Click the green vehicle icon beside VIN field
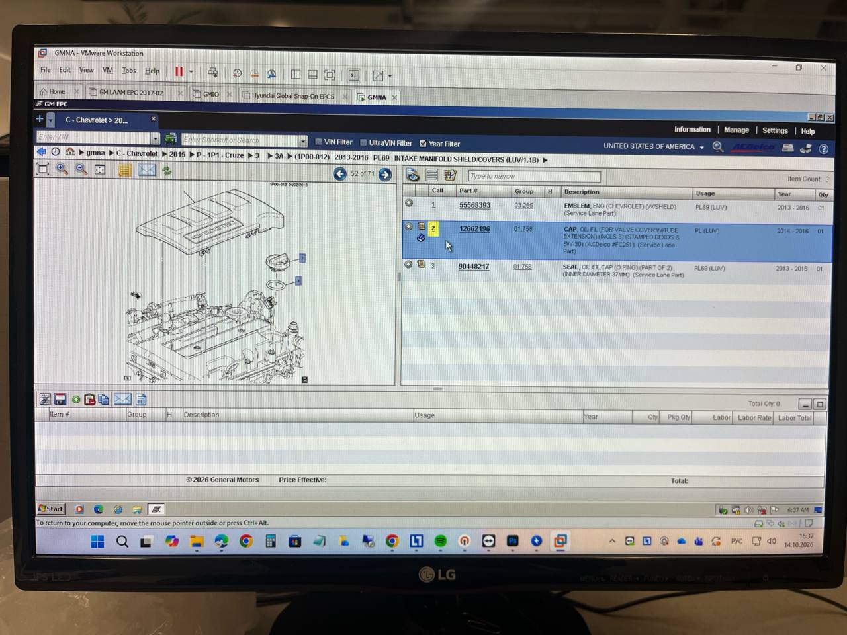Image resolution: width=847 pixels, height=635 pixels. coord(171,138)
